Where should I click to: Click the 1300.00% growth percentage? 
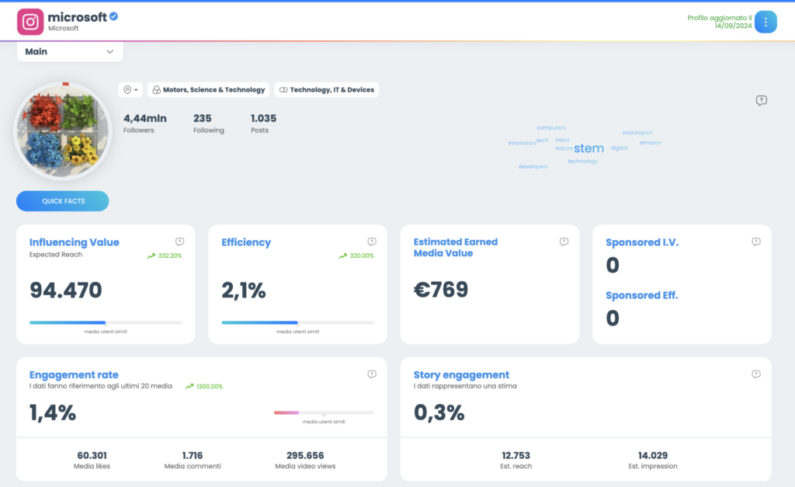[210, 387]
